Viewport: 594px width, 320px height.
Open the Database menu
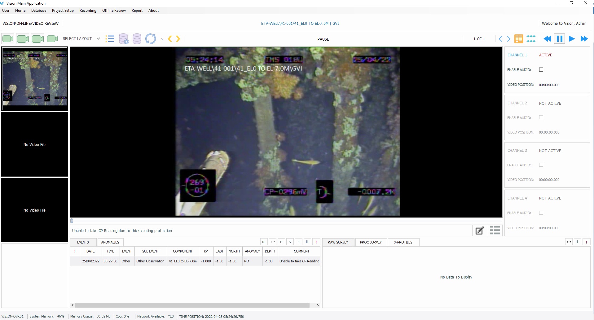39,11
